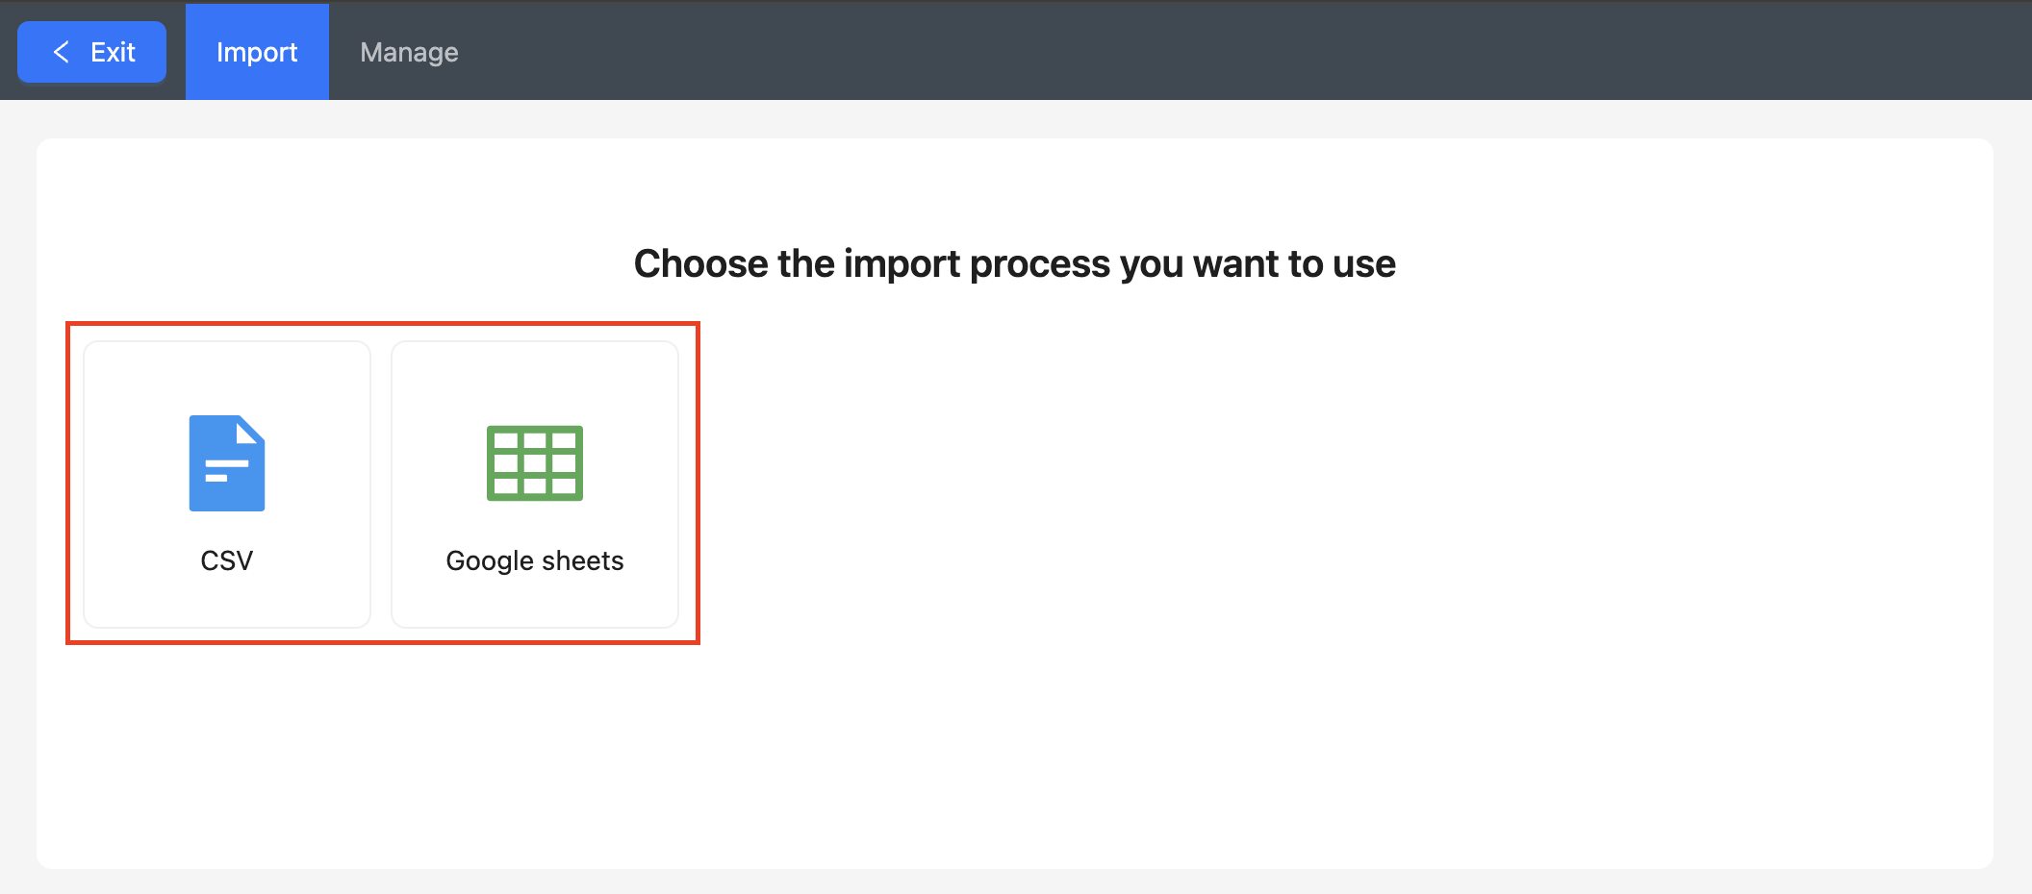Image resolution: width=2032 pixels, height=894 pixels.
Task: Click the green Google sheets grid icon
Action: coord(535,462)
